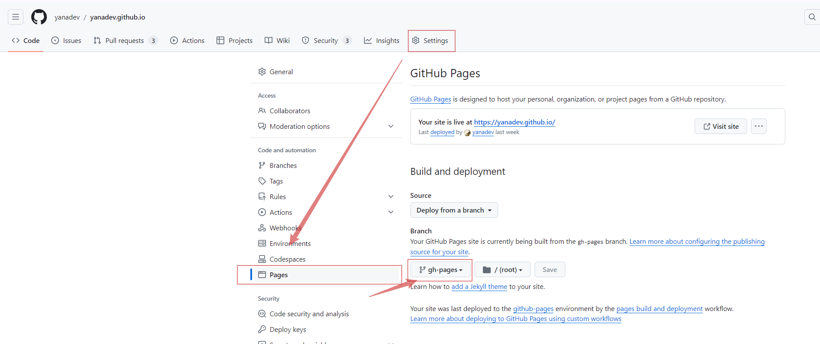This screenshot has width=820, height=344.
Task: Open the / (root) folder dropdown
Action: point(502,269)
